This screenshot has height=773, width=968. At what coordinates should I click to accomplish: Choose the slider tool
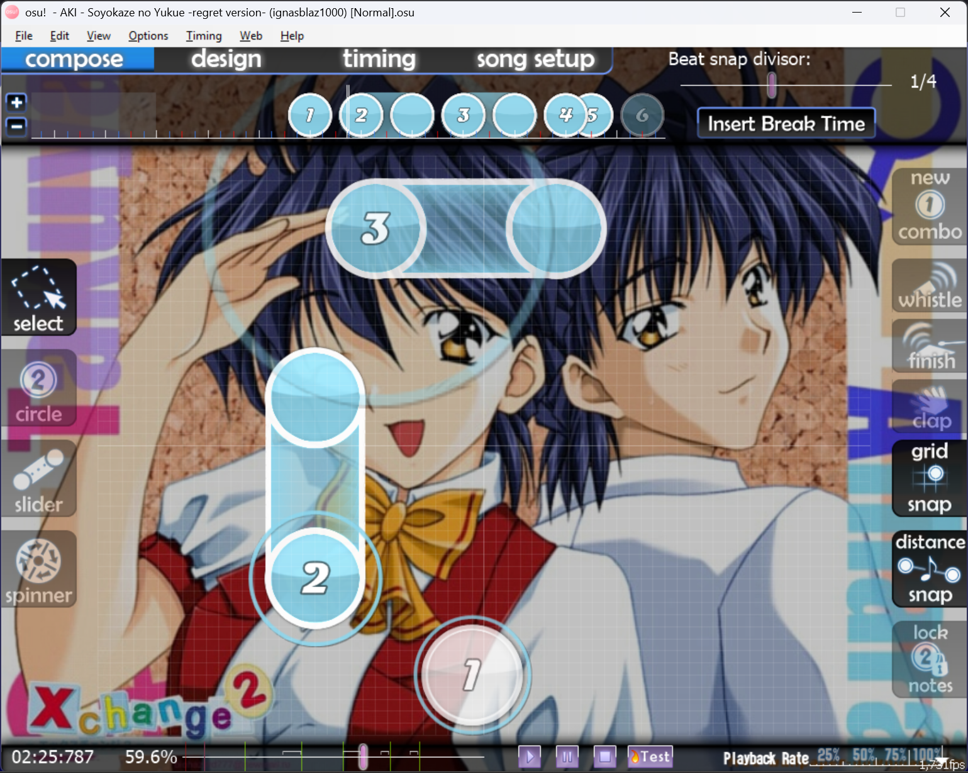coord(38,479)
